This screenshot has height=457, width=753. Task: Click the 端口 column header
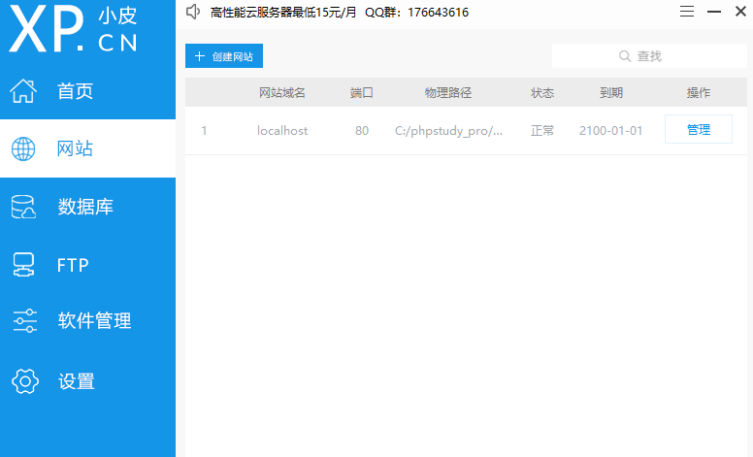pos(362,92)
